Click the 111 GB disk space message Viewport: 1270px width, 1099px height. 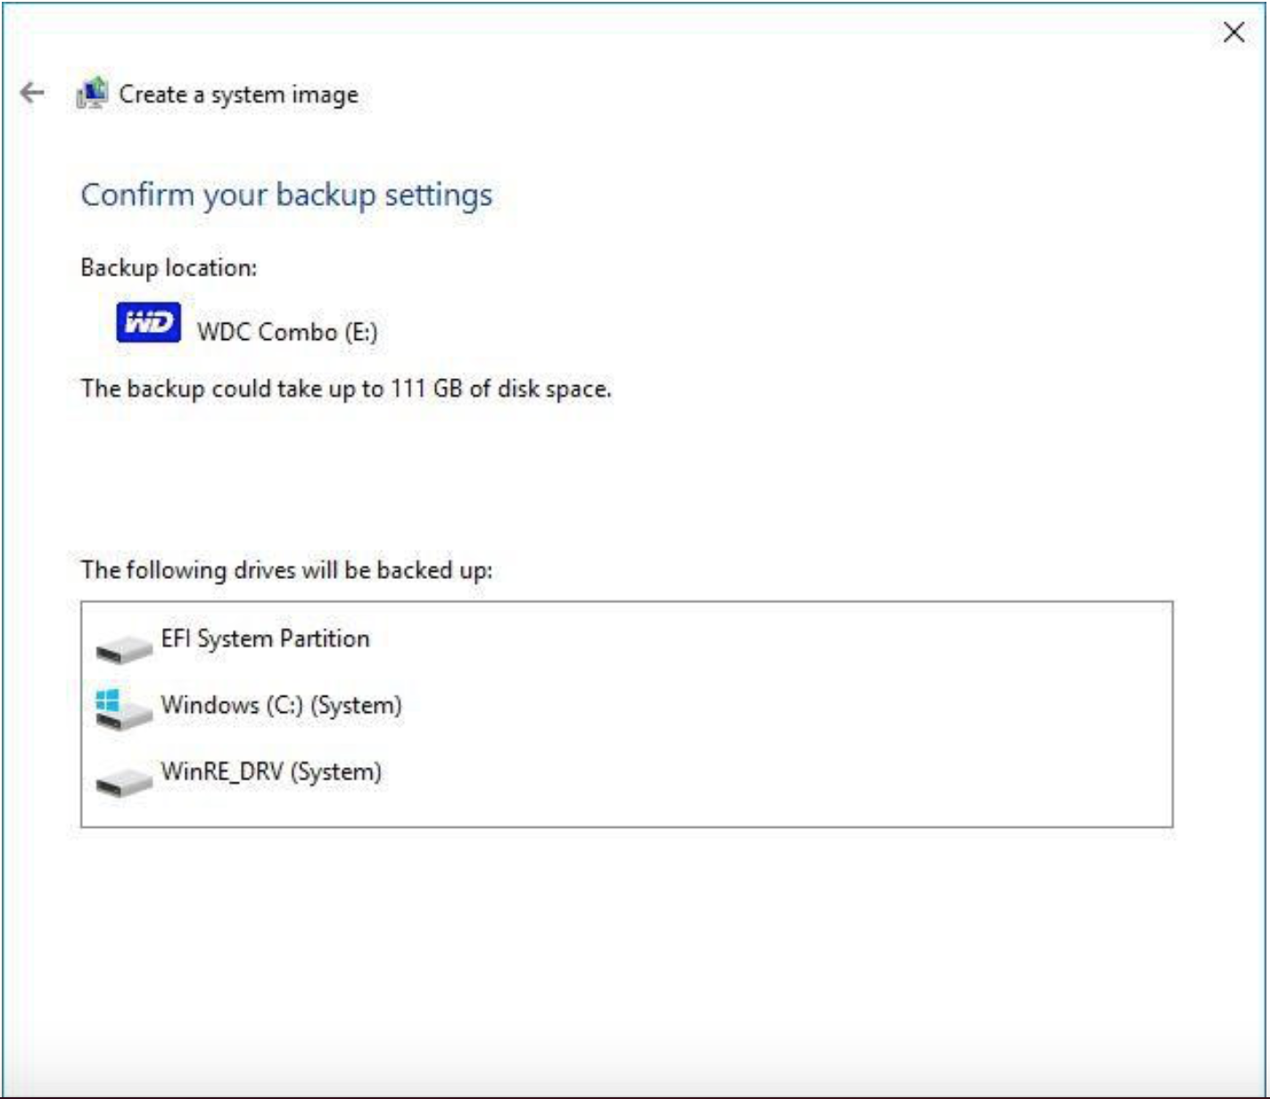346,389
